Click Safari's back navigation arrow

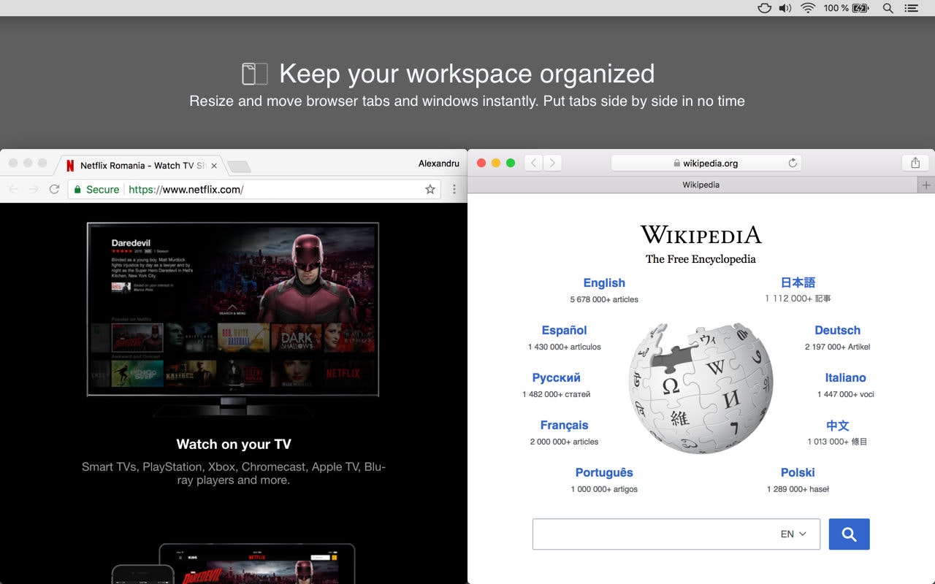pyautogui.click(x=533, y=163)
